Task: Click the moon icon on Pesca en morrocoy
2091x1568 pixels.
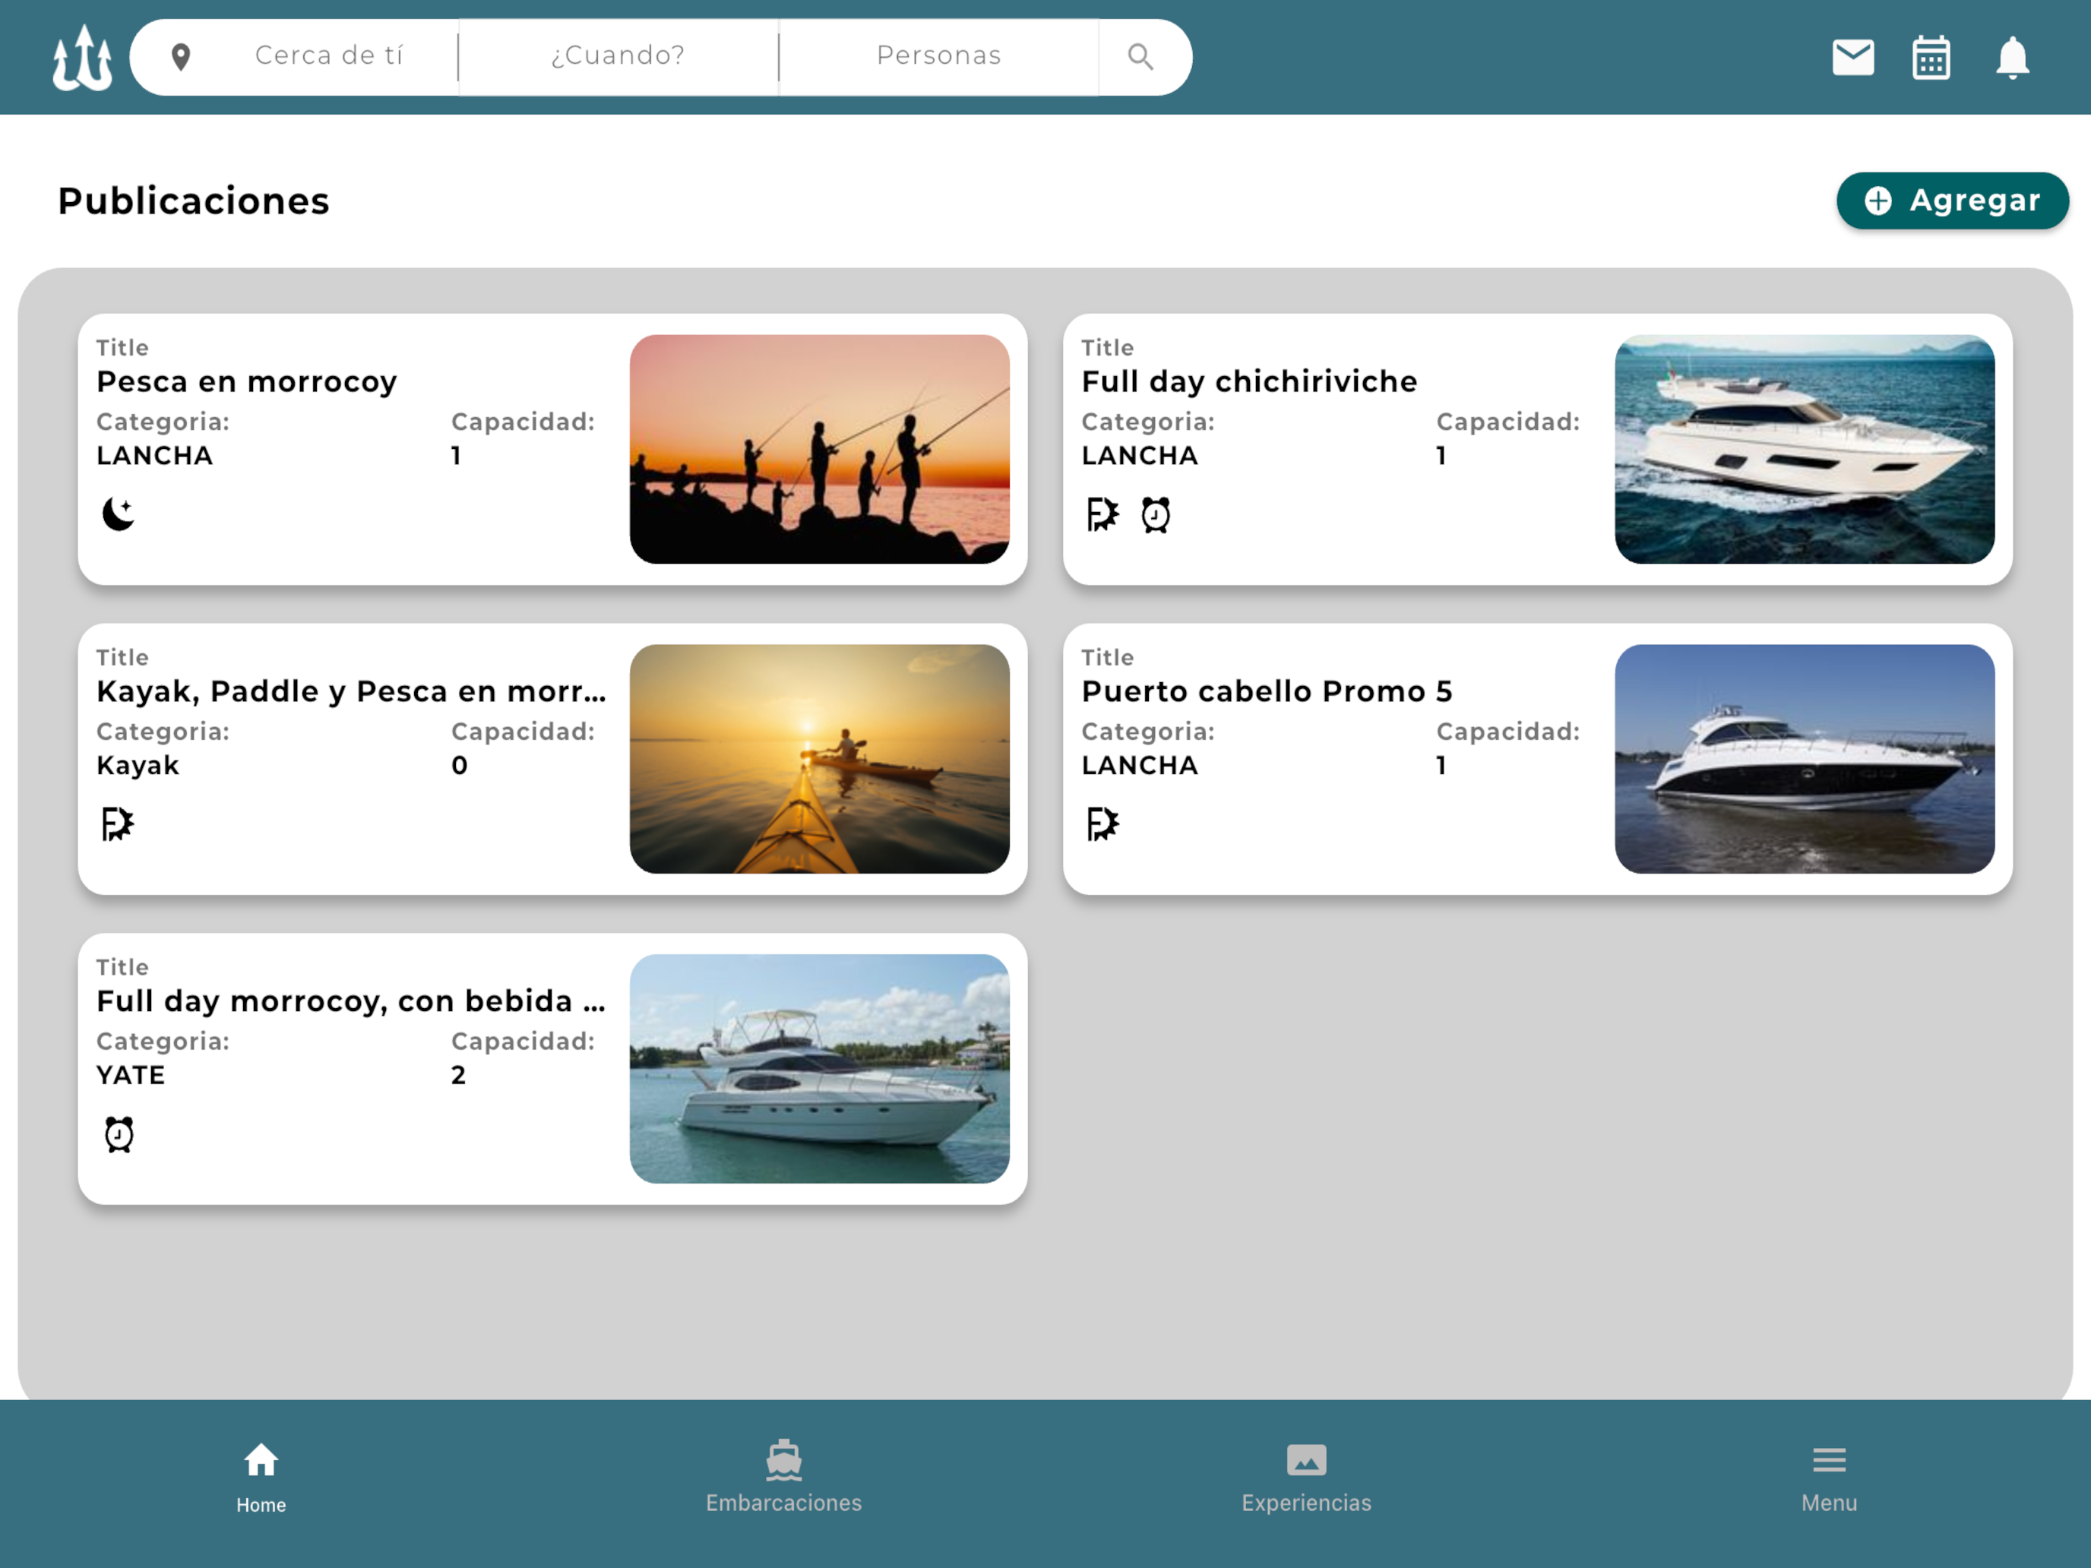Action: [x=119, y=514]
